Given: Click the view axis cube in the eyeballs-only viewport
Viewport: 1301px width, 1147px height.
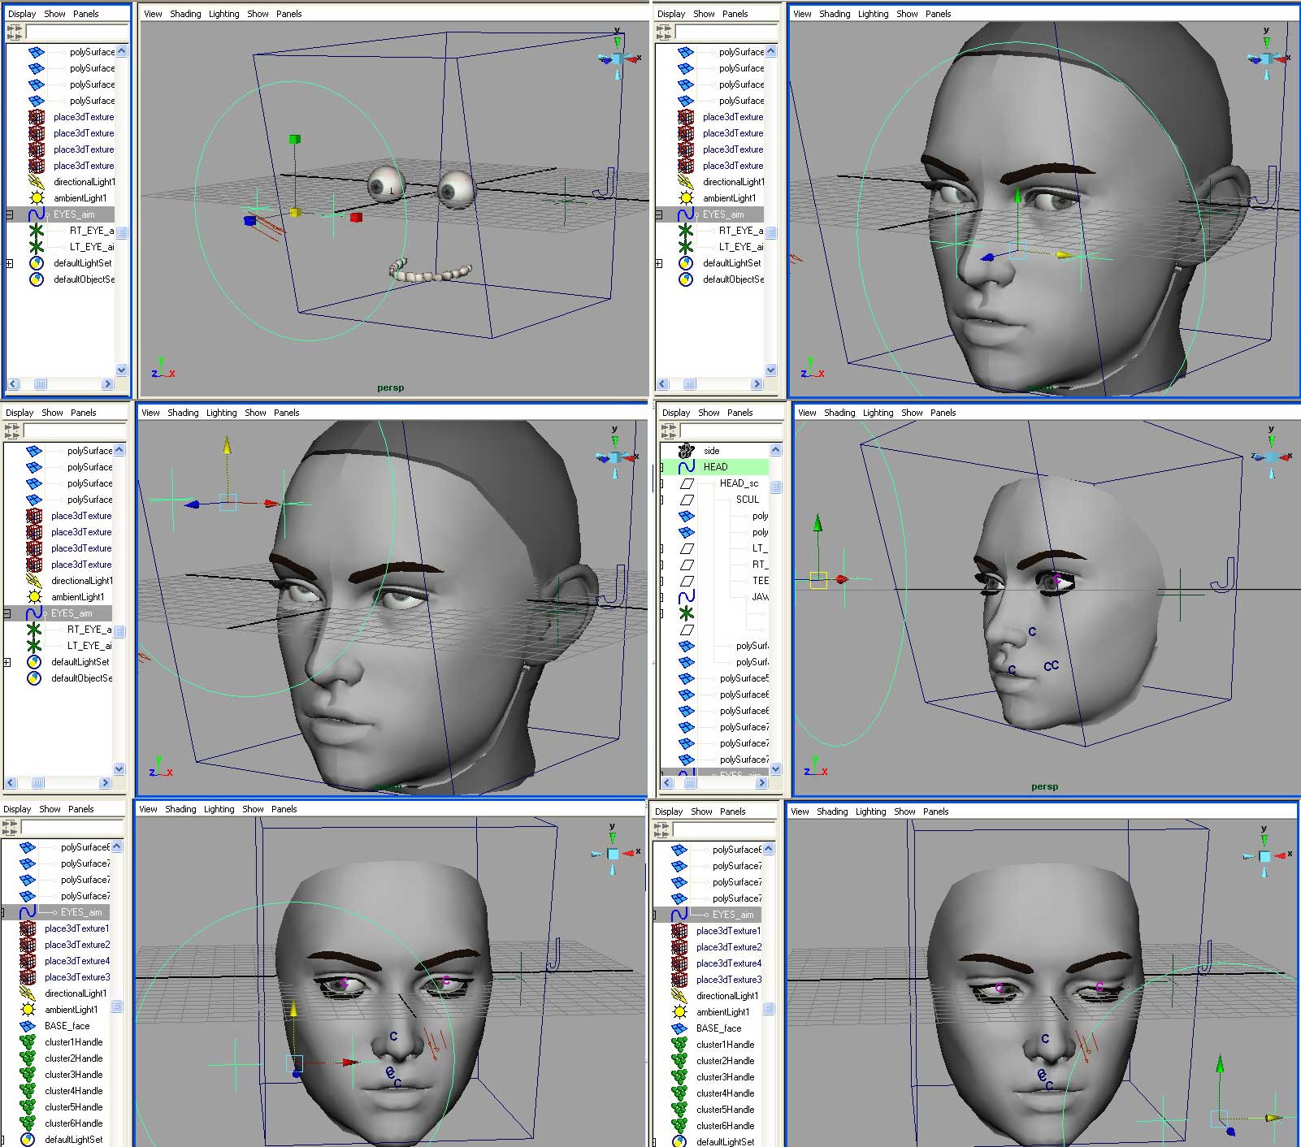Looking at the screenshot, I should 617,58.
